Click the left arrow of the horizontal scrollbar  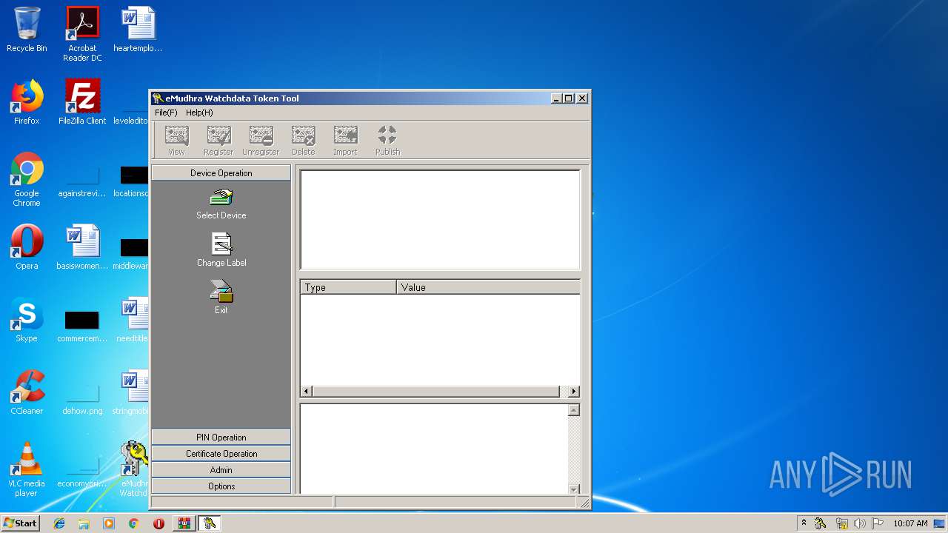307,391
